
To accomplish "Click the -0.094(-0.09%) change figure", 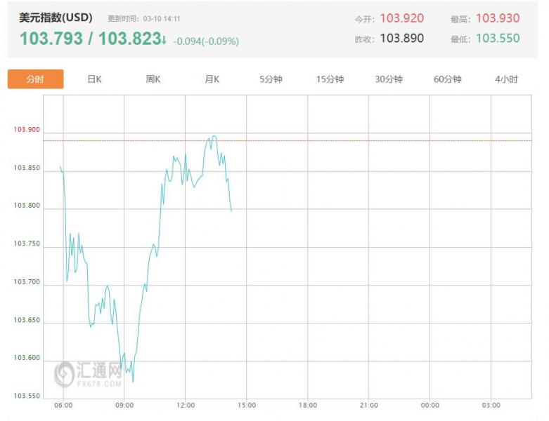I will pyautogui.click(x=206, y=41).
